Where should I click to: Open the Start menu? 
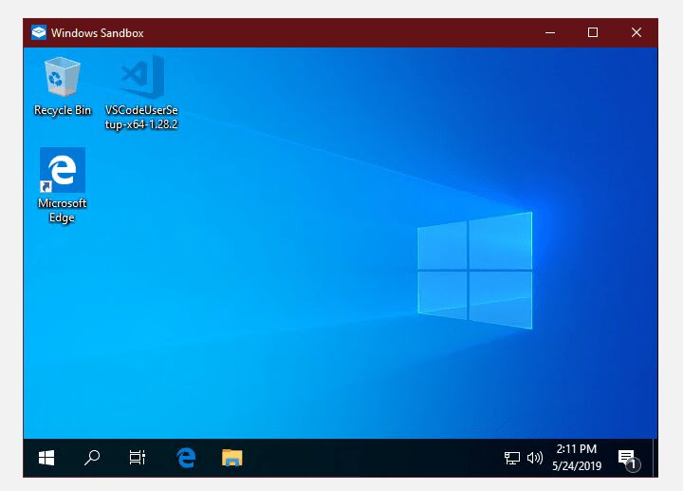click(x=46, y=458)
